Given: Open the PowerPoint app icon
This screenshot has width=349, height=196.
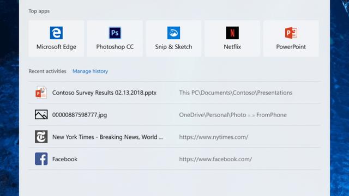Looking at the screenshot, I should (291, 33).
